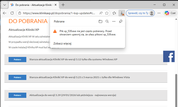
Task: Go back to the previous page
Action: 5,13
